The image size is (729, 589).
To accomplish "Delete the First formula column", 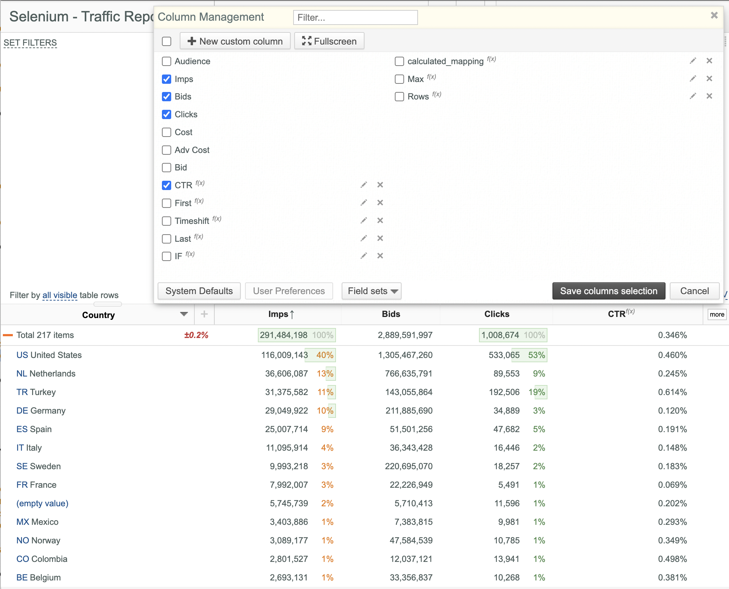I will [380, 203].
